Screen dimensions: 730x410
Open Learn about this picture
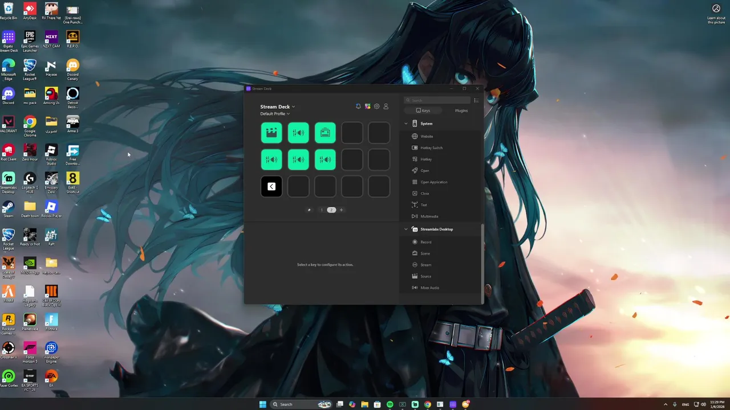[716, 14]
